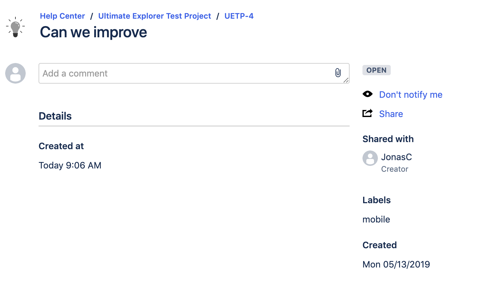The height and width of the screenshot is (299, 491).
Task: Click the JonasC name text
Action: 397,157
